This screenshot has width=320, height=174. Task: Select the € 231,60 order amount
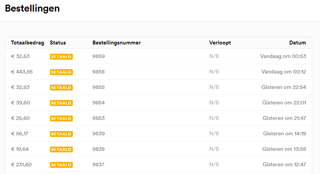tap(21, 165)
